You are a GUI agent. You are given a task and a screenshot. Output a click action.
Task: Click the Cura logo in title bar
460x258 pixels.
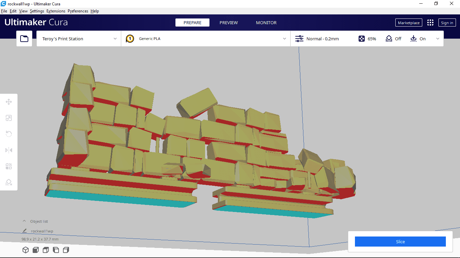pos(3,4)
